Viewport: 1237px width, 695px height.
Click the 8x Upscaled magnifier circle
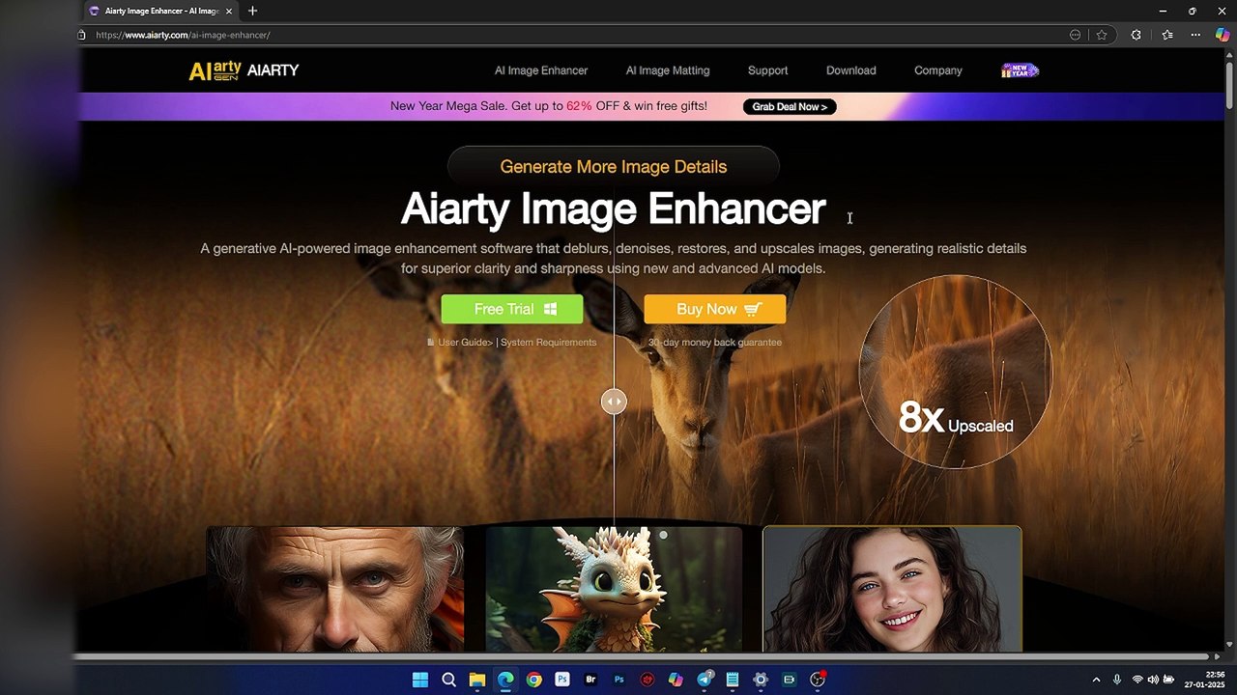tap(955, 372)
